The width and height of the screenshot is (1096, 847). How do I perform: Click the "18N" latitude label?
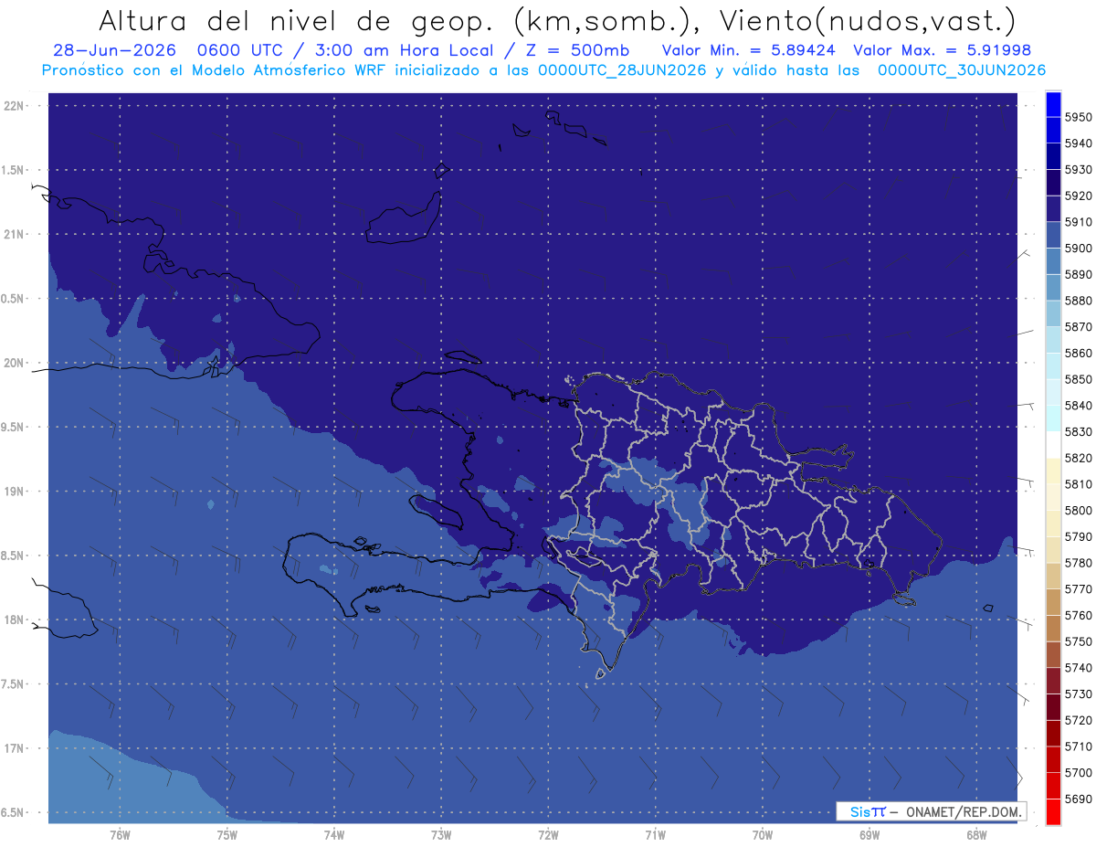(16, 619)
